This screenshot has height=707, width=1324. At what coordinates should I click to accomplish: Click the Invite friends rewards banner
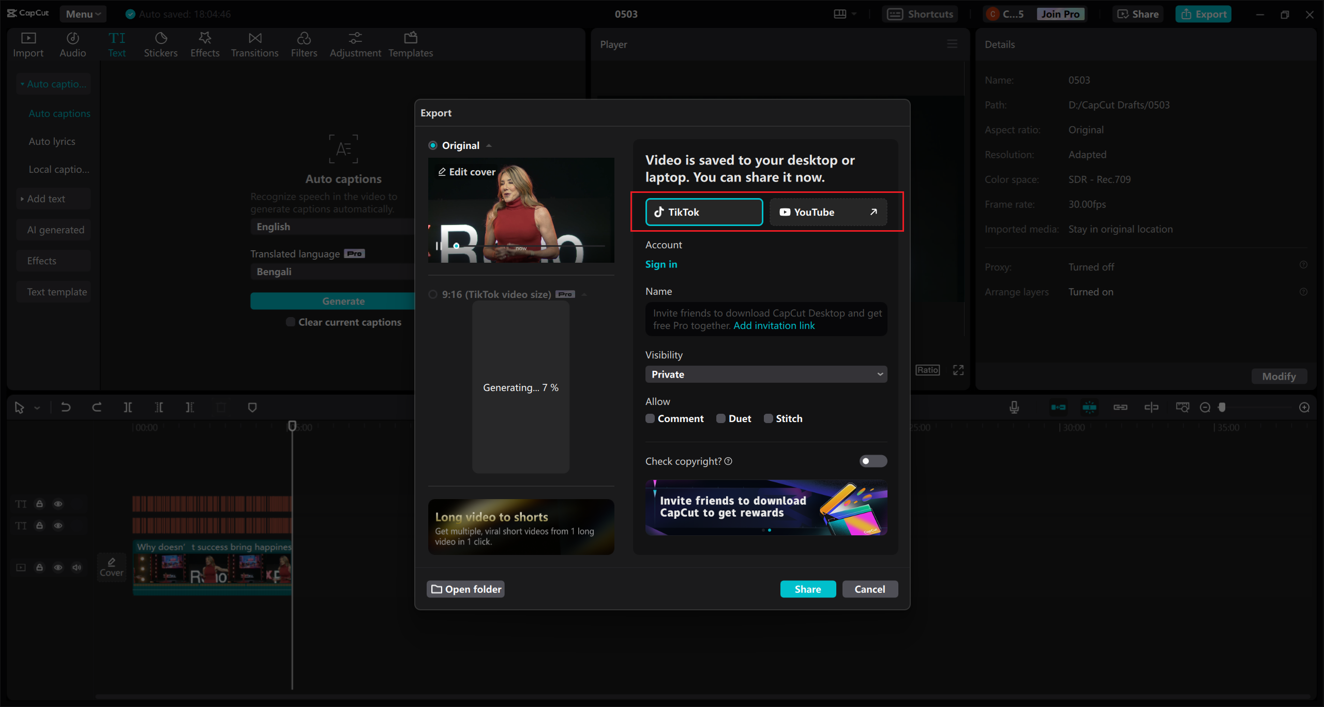(766, 507)
